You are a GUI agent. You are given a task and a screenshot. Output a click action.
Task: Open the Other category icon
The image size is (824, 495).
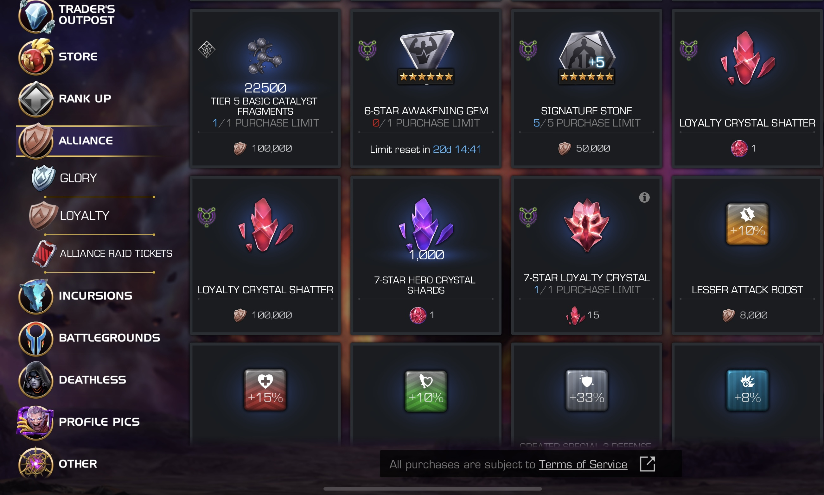coord(35,464)
